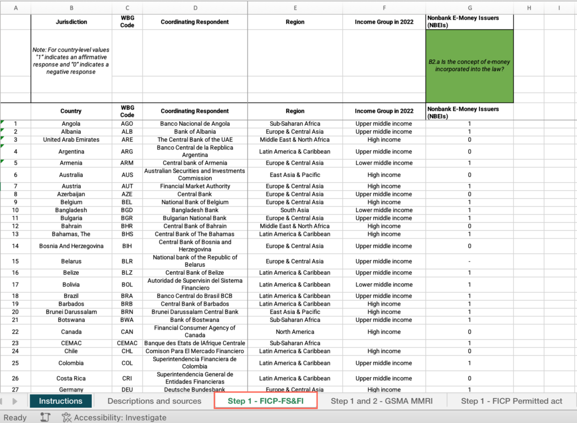Viewport: 577px width, 423px height.
Task: Select the Costa Rica country cell
Action: [71, 378]
